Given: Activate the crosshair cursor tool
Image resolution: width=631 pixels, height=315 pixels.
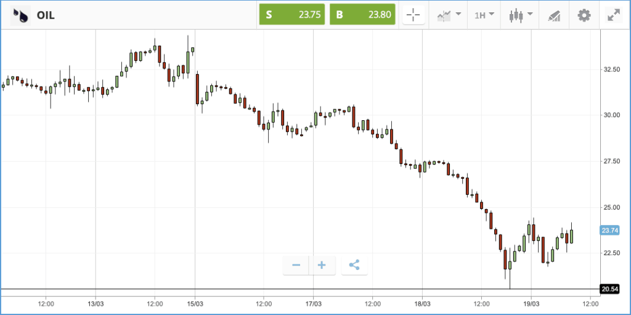Looking at the screenshot, I should click(x=413, y=15).
